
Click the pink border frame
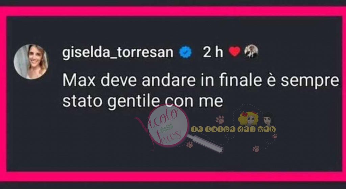(x=173, y=11)
